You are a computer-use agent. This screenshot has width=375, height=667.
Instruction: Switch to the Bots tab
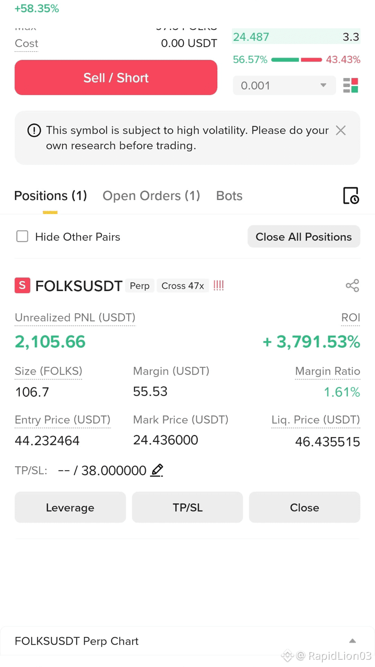[229, 196]
